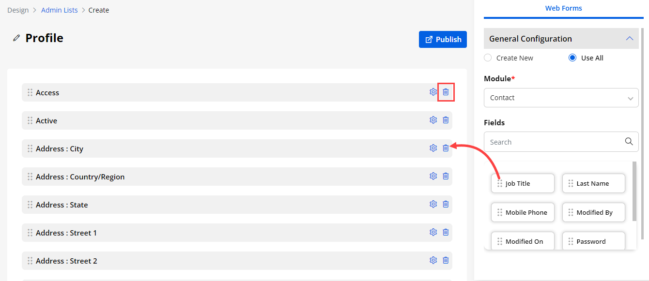The image size is (649, 281).
Task: Delete the Access field row
Action: (x=446, y=92)
